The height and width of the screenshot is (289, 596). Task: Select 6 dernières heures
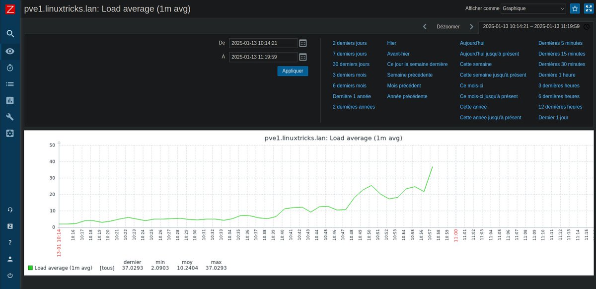[x=559, y=96]
